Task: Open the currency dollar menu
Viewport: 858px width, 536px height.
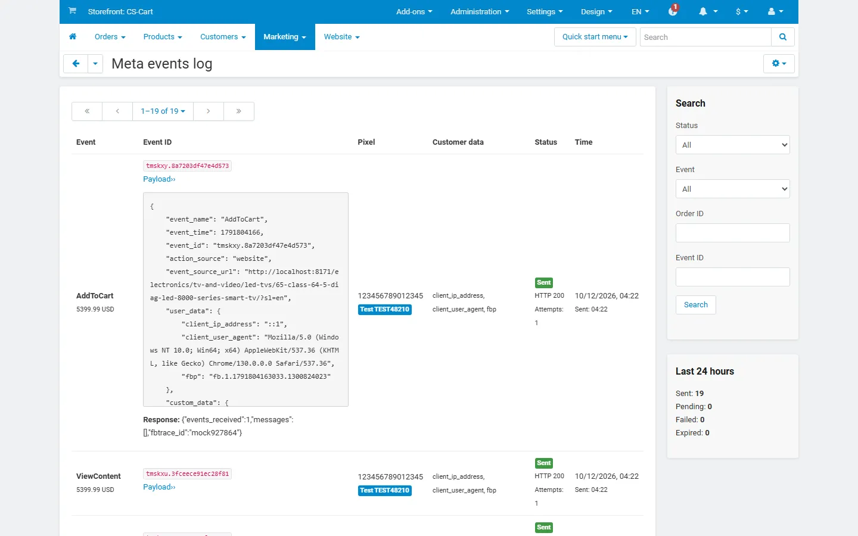Action: (x=742, y=11)
